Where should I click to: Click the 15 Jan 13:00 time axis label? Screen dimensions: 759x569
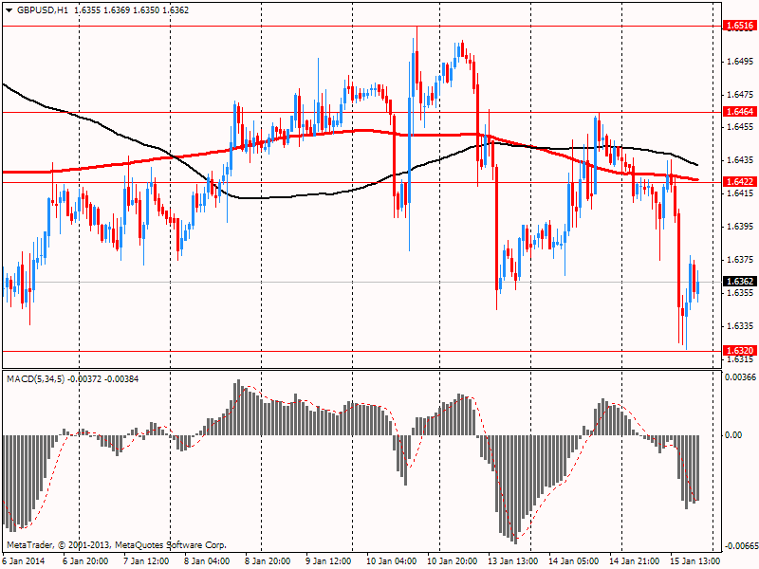695,561
